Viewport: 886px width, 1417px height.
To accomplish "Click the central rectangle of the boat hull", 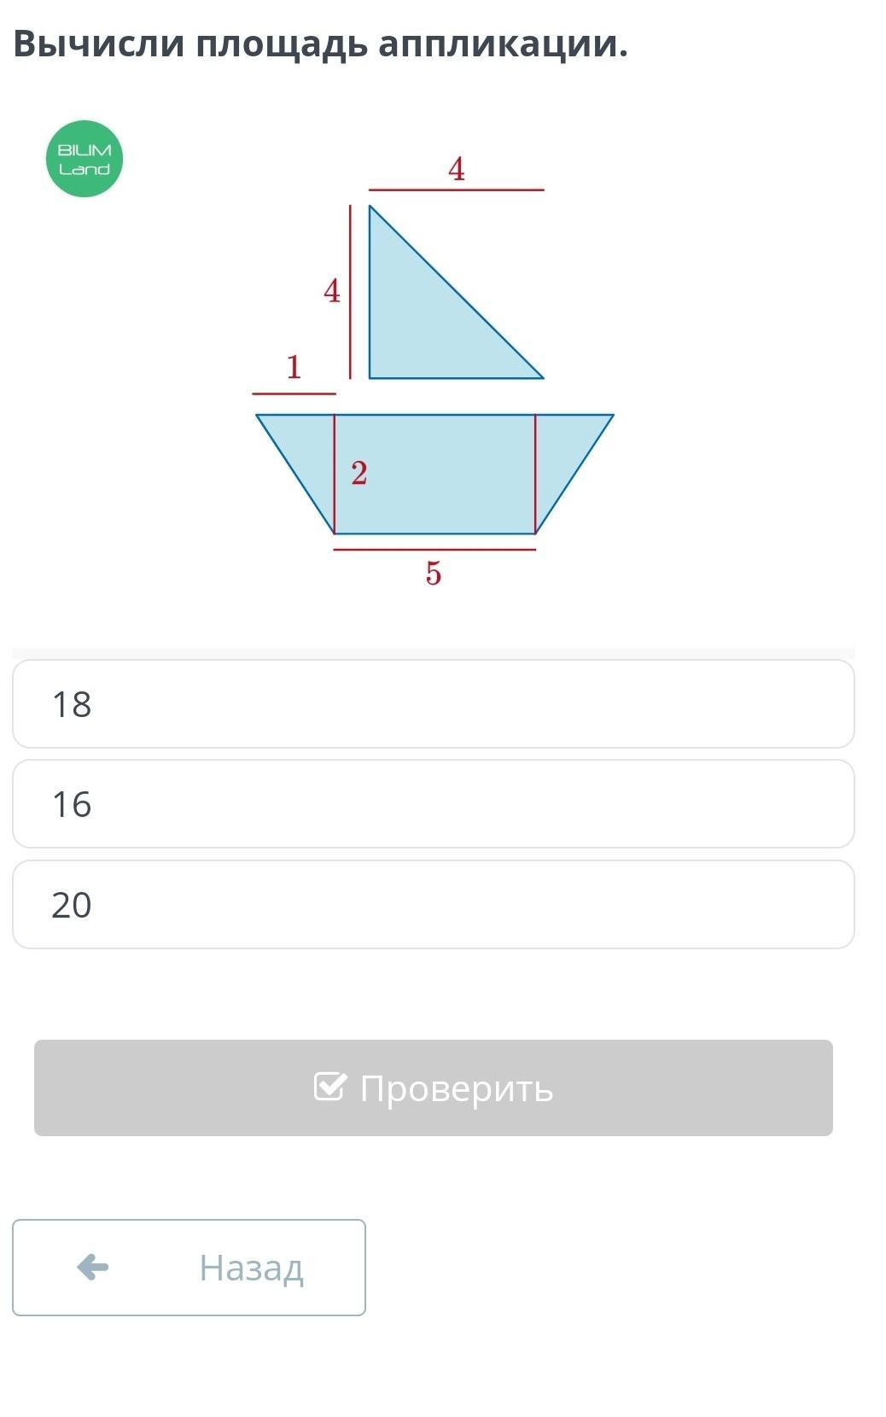I will pos(434,474).
